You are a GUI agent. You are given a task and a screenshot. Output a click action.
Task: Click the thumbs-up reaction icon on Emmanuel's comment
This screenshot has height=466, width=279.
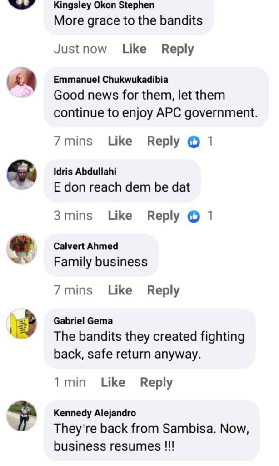pos(194,142)
